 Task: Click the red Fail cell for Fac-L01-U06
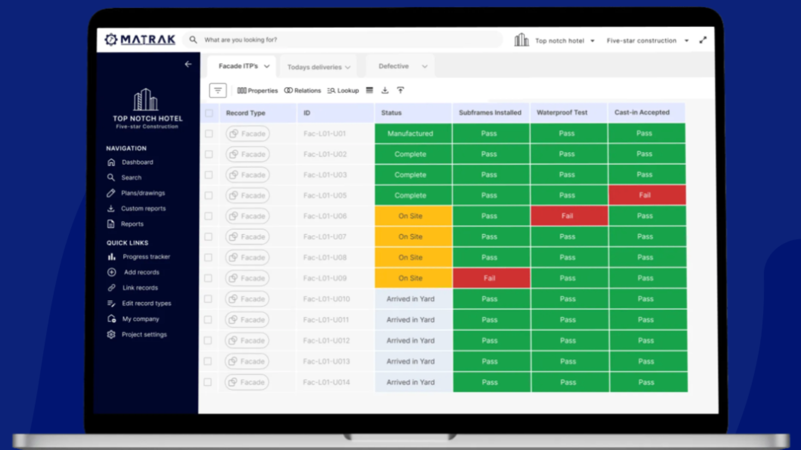click(x=569, y=216)
